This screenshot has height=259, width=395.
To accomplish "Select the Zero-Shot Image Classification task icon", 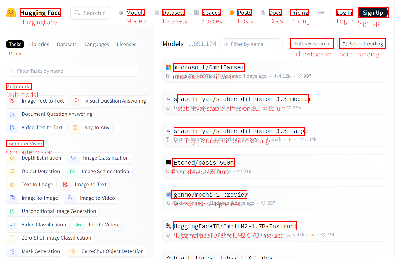I will tap(13, 238).
